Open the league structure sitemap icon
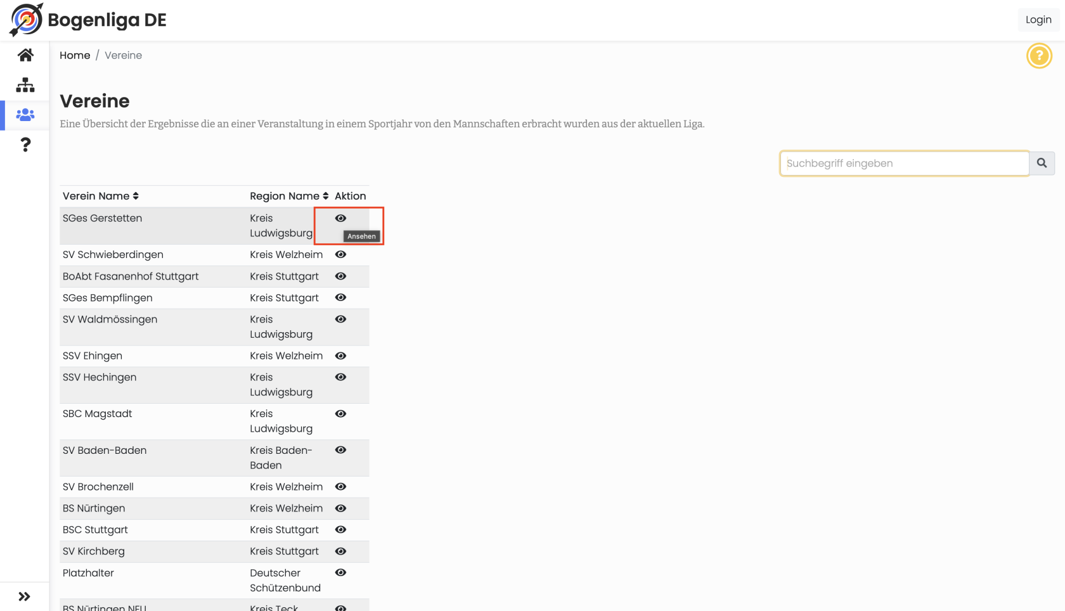1065x611 pixels. (x=25, y=85)
